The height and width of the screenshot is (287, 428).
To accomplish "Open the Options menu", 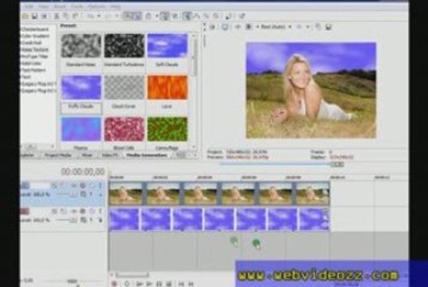I will click(96, 6).
